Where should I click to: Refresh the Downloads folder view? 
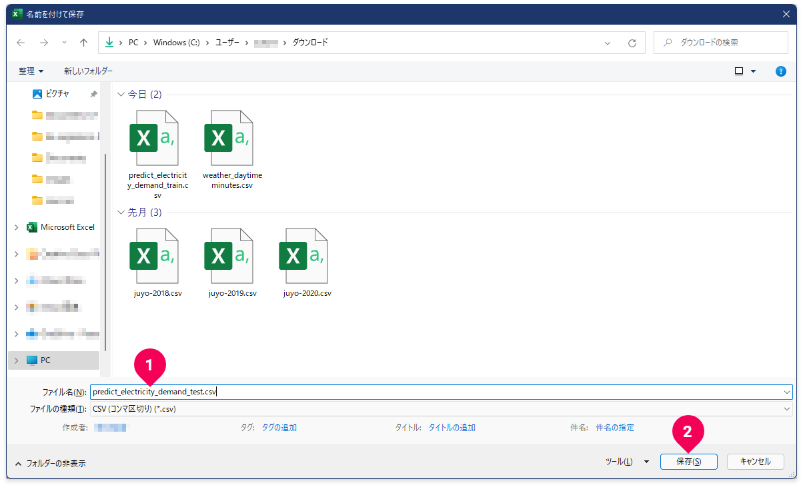point(632,43)
